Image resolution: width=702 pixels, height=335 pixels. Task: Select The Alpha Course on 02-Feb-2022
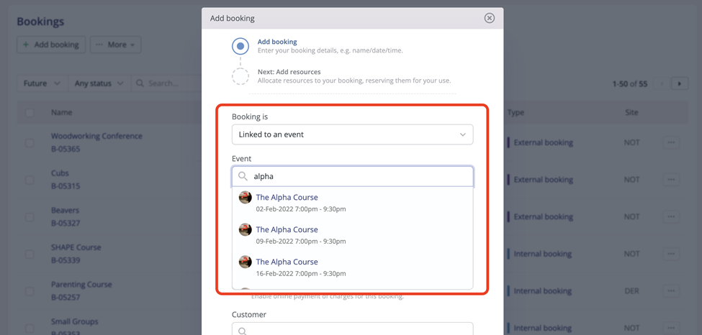(x=287, y=198)
